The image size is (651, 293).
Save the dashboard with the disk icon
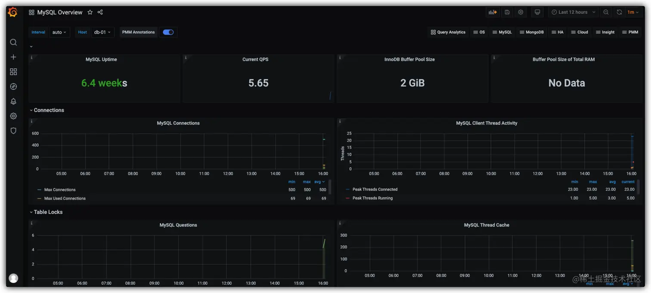(x=507, y=12)
